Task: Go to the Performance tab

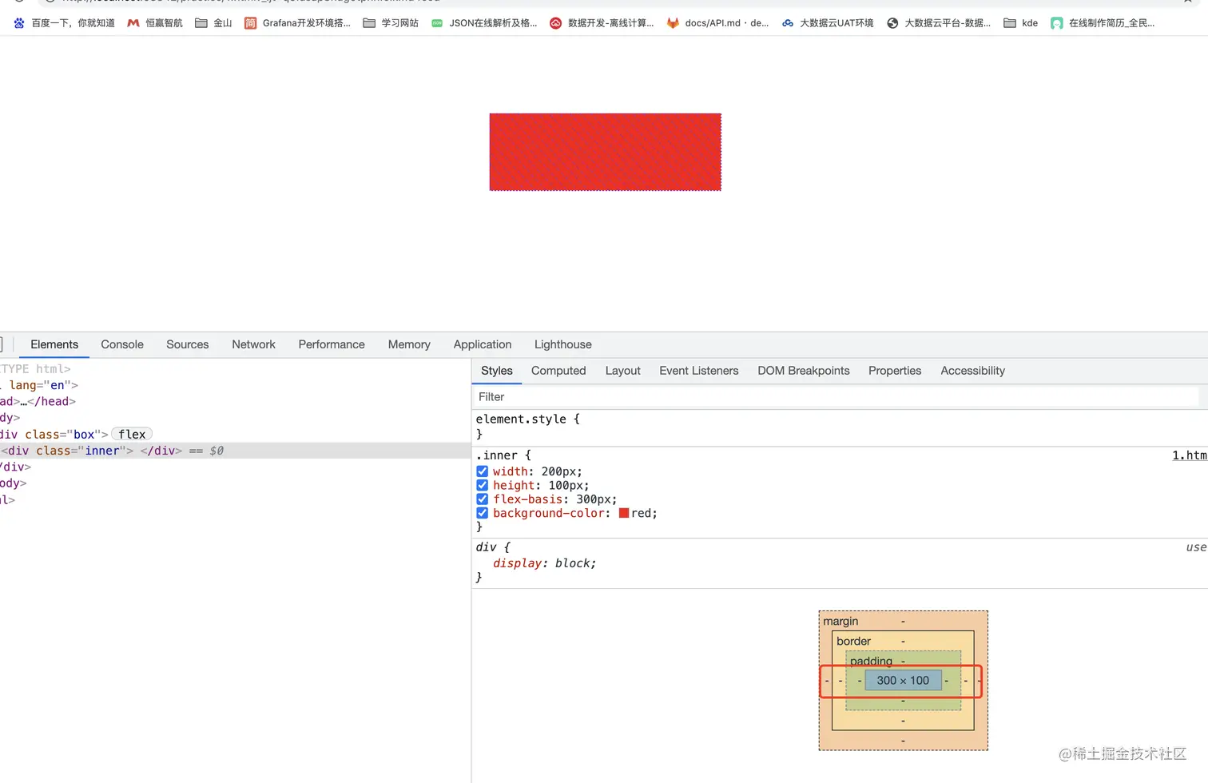Action: (332, 344)
